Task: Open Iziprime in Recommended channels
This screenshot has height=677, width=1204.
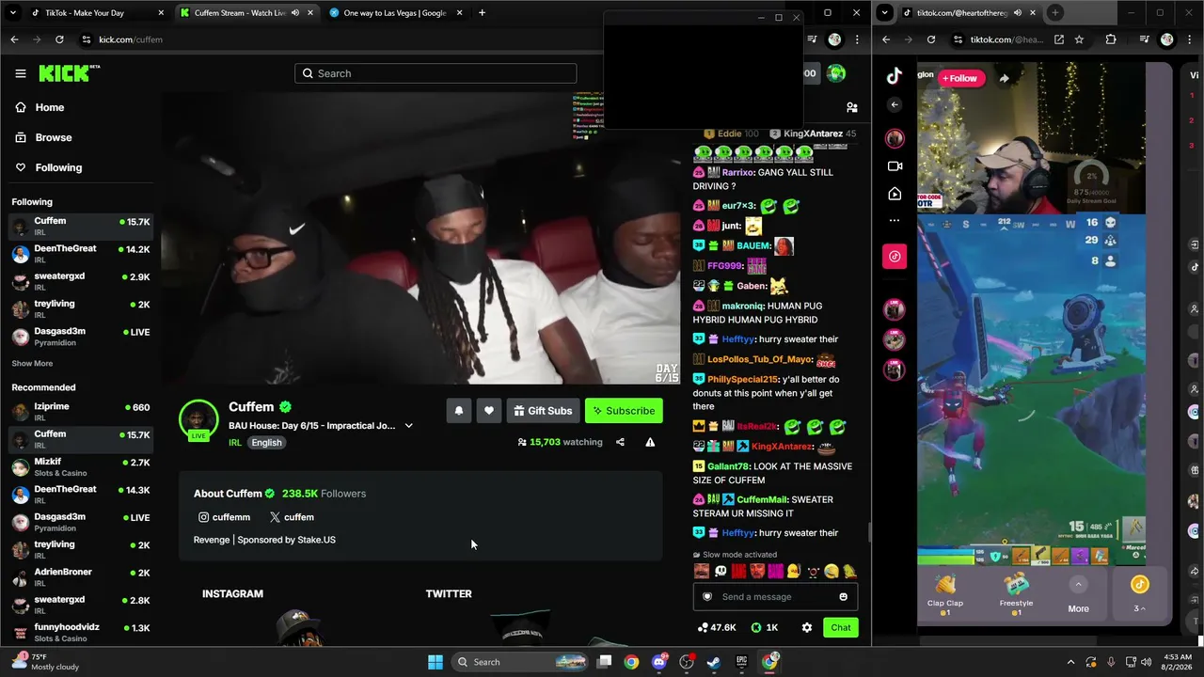Action: [80, 411]
